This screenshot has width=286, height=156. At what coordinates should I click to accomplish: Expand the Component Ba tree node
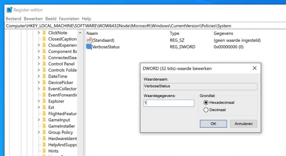39,51
